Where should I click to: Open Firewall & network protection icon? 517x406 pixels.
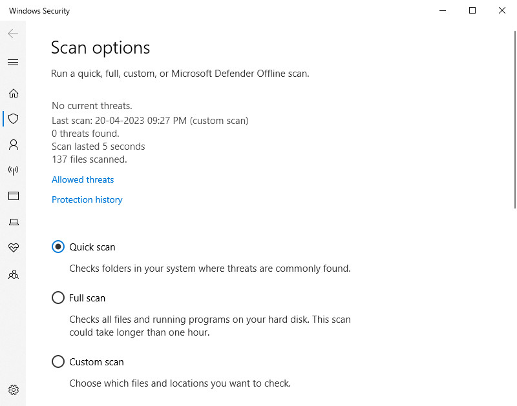point(13,170)
